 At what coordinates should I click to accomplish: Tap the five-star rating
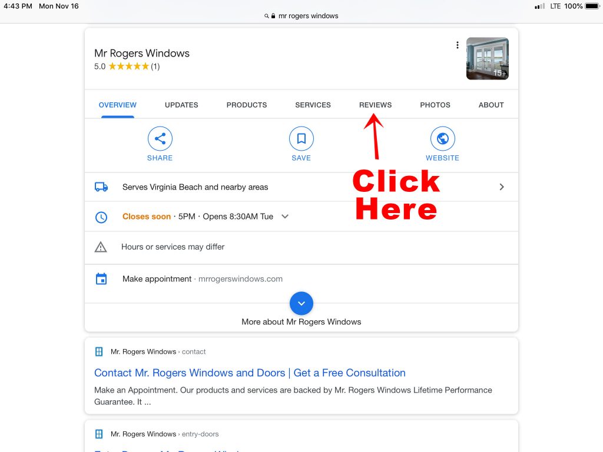(129, 67)
